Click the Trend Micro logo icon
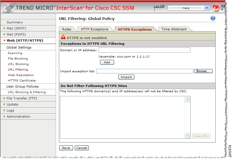 216,8
